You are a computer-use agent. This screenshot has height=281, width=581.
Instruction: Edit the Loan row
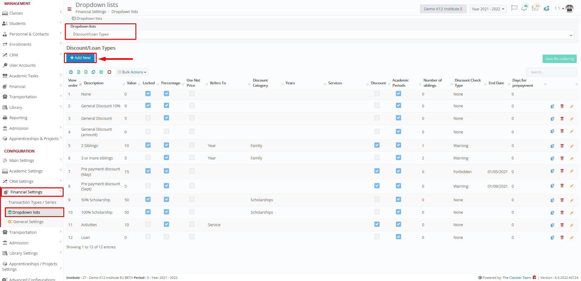click(572, 238)
